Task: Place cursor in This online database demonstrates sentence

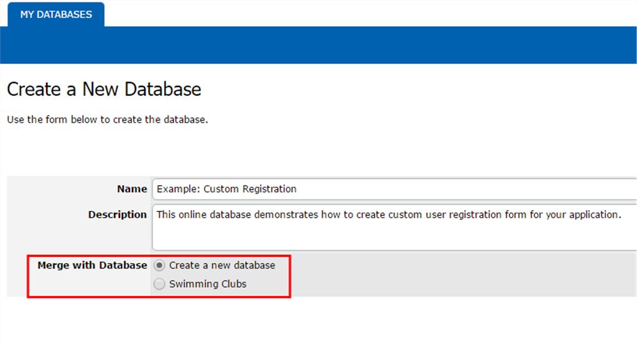Action: [389, 215]
